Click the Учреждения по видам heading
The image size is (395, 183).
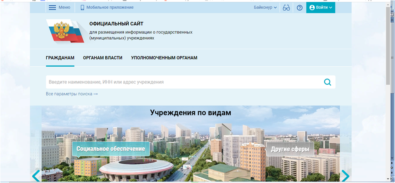pyautogui.click(x=191, y=113)
